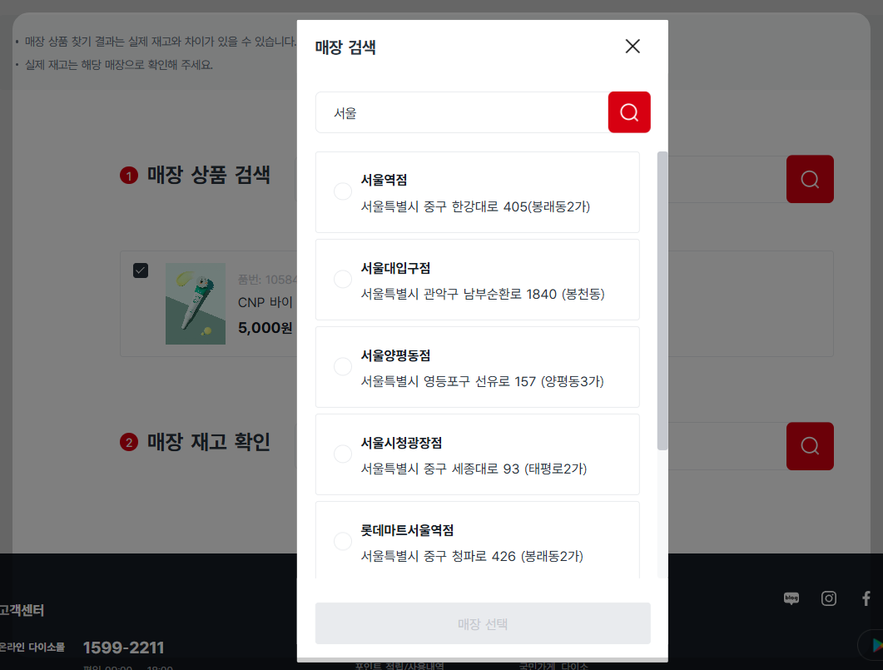Image resolution: width=883 pixels, height=670 pixels.
Task: Toggle the CNP product checkbox
Action: [141, 270]
